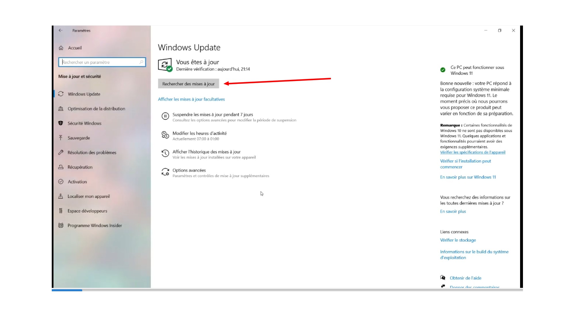575x316 pixels.
Task: Click the back arrow in Paramètres
Action: tap(60, 30)
